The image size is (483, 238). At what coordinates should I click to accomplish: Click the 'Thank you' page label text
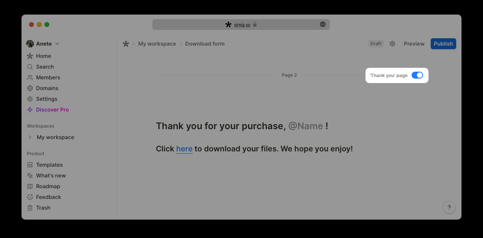(x=389, y=76)
